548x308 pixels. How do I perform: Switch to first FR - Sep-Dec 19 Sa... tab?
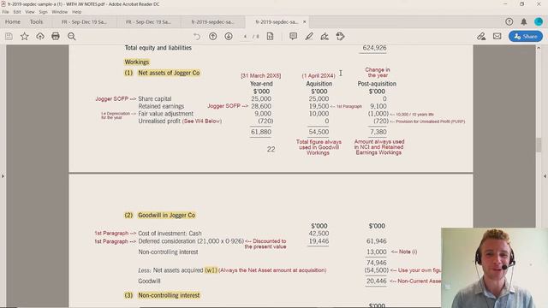coord(84,22)
